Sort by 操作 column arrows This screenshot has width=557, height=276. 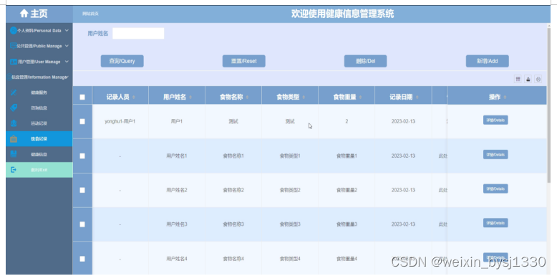[x=505, y=97]
